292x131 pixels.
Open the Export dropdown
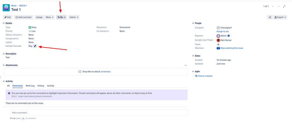(280, 17)
